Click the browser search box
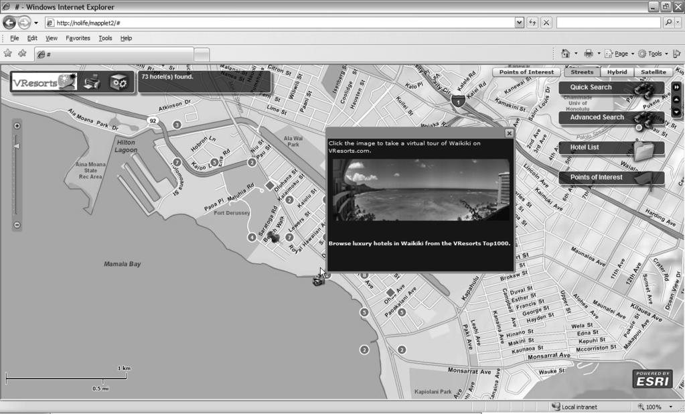This screenshot has width=685, height=414. tap(608, 23)
